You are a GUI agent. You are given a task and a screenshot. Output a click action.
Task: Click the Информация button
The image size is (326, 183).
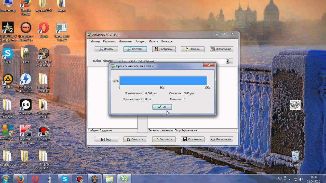point(222,139)
